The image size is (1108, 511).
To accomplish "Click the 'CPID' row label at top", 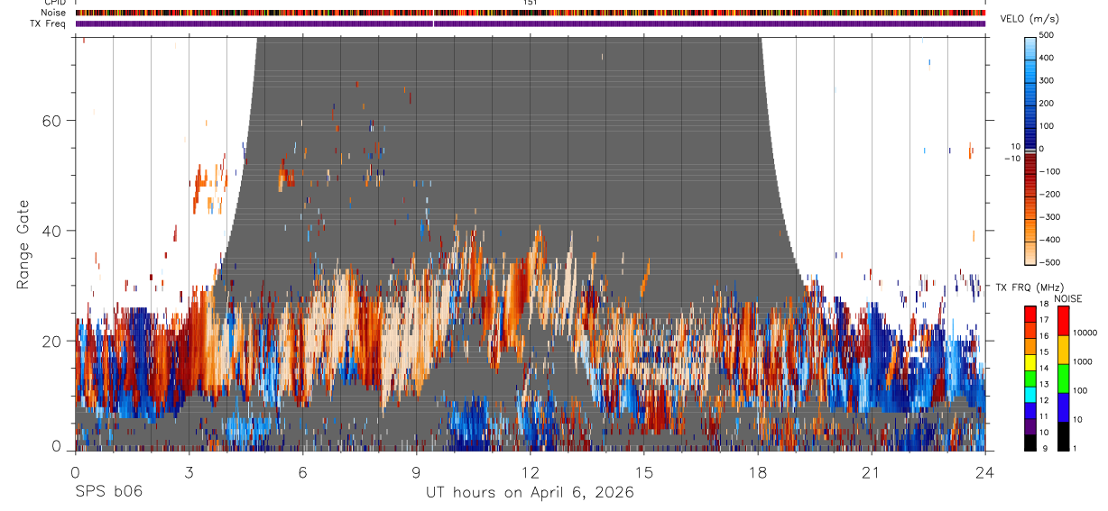I will tap(54, 3).
